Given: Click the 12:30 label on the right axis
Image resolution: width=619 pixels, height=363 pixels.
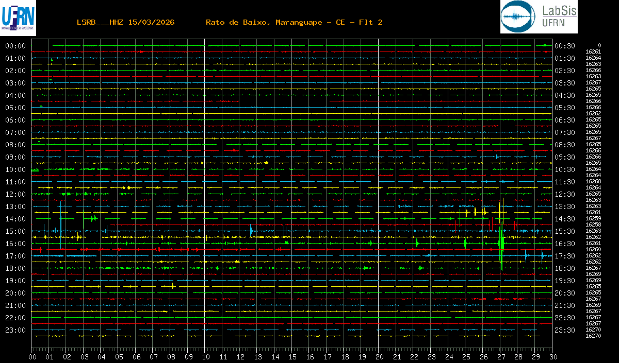Looking at the screenshot, I should coord(564,194).
